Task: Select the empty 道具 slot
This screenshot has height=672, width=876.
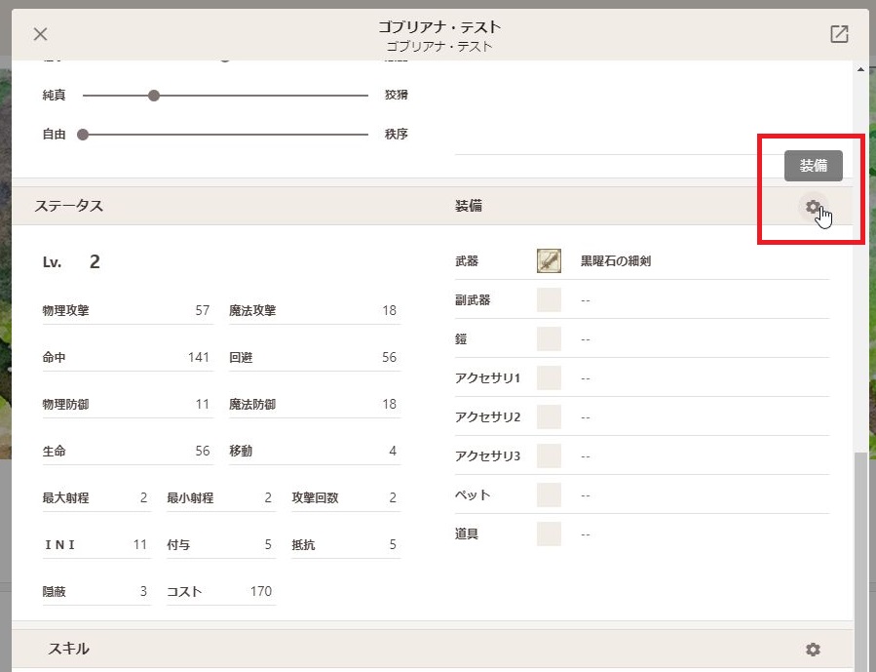Action: point(549,534)
